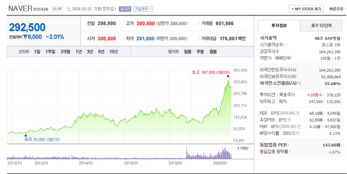Expand the 빠른주문 dropdown
This screenshot has height=174, width=347.
338,9
